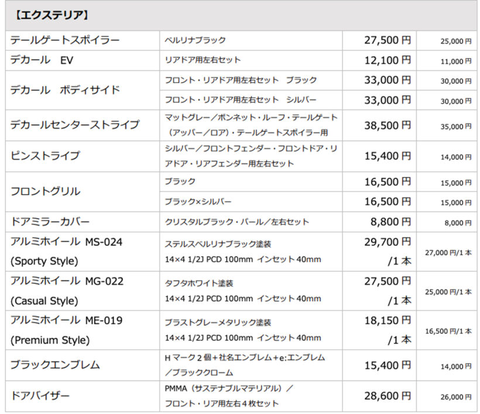Click the フロントグリル row label

pos(45,191)
